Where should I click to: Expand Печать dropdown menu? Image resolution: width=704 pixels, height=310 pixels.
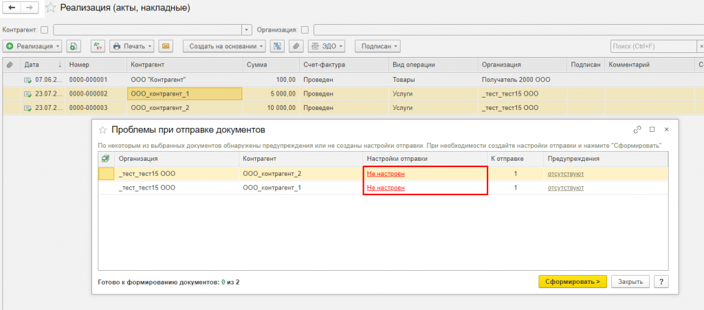tap(132, 46)
